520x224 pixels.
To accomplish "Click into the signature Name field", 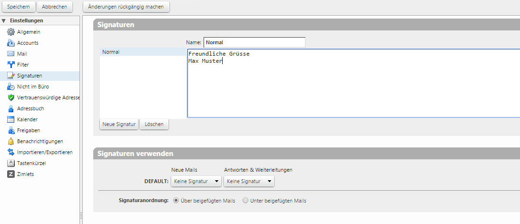I will [254, 42].
